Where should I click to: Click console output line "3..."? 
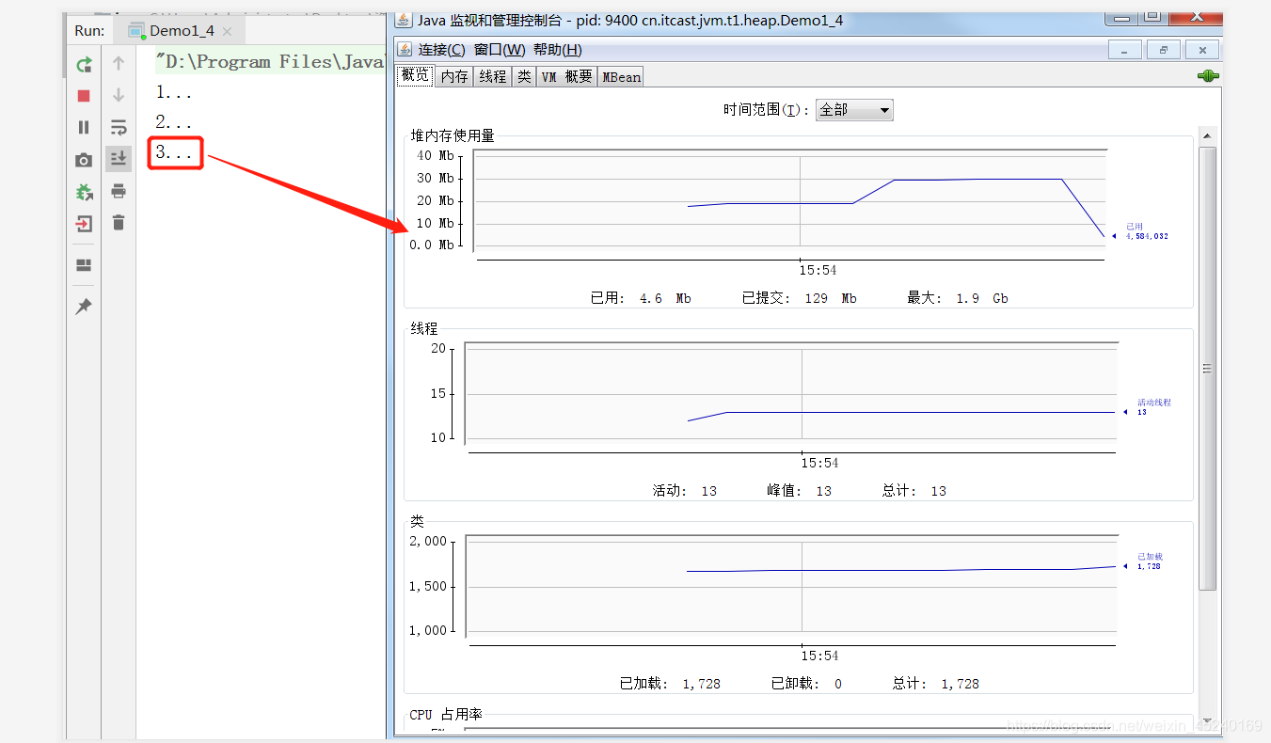(x=174, y=152)
